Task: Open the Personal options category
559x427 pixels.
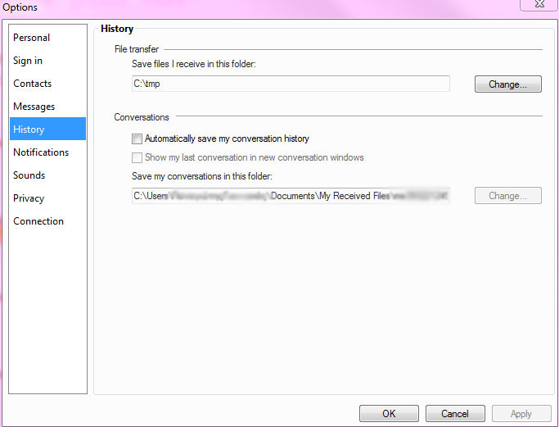Action: tap(32, 38)
